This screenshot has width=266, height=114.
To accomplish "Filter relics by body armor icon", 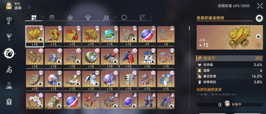I will click(88, 18).
